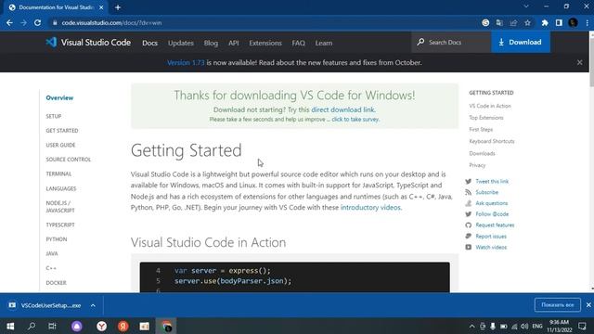This screenshot has height=334, width=594.
Task: Open the introductory videos link
Action: click(x=370, y=208)
